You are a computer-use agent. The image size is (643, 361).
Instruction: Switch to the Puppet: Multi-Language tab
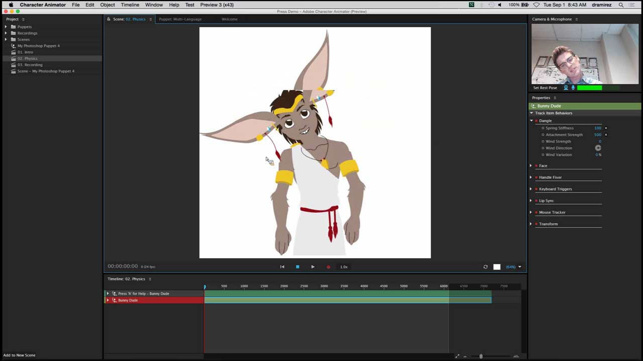[180, 19]
